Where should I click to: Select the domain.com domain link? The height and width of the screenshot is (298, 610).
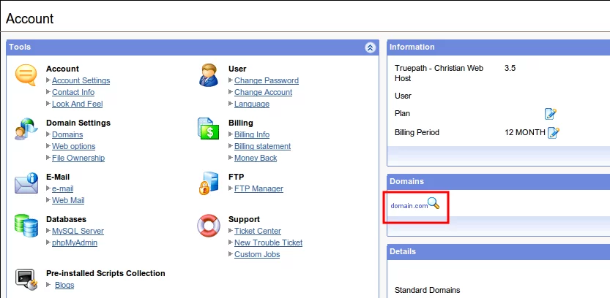(x=409, y=206)
